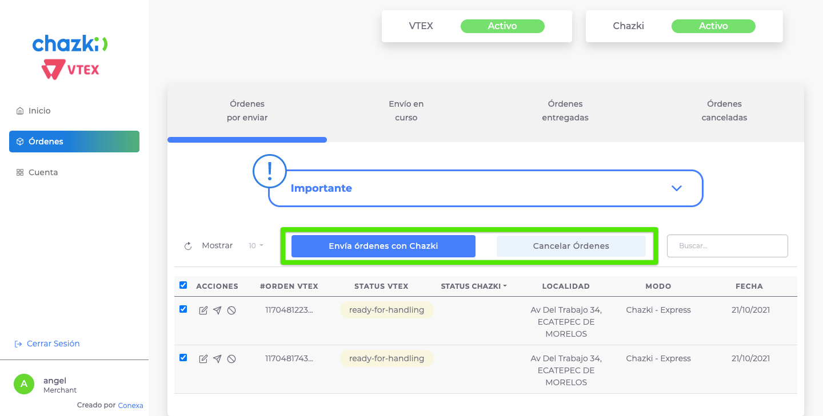Image resolution: width=823 pixels, height=416 pixels.
Task: Click the 21/10/2021 date of order 1170481743
Action: 750,358
